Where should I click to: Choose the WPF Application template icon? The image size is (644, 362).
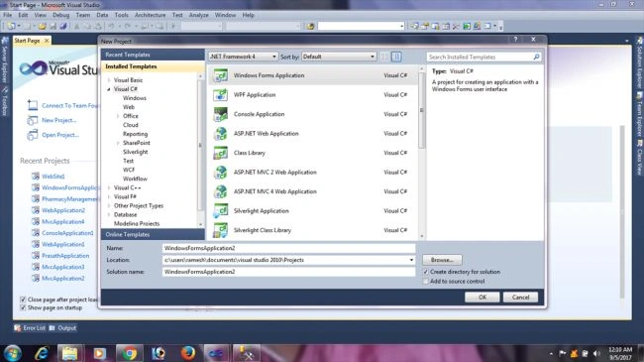tap(221, 95)
